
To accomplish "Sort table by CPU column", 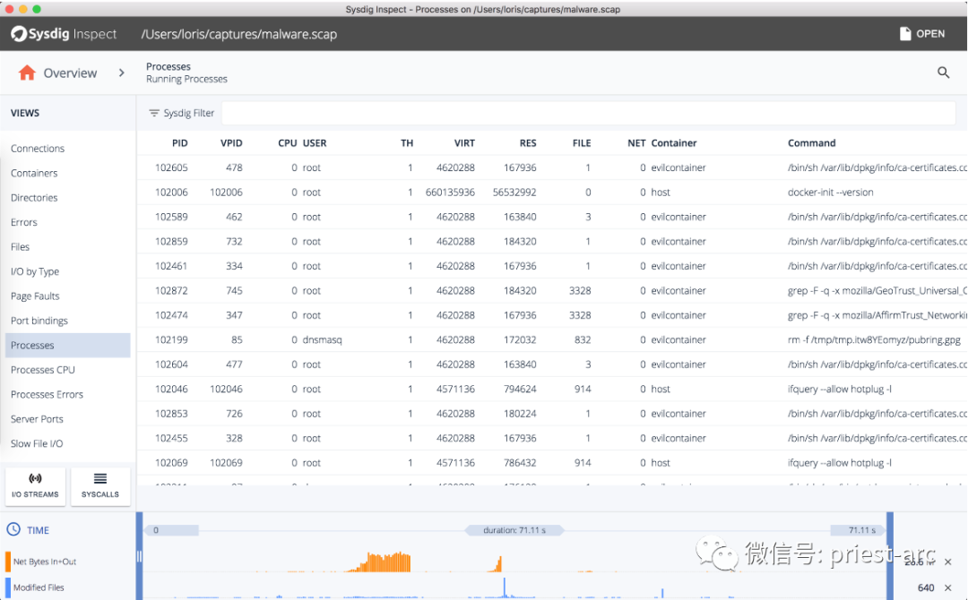I will click(287, 143).
